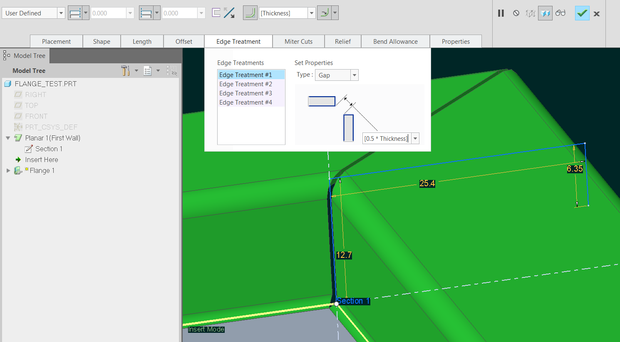620x342 pixels.
Task: Select the no-preview option in the dashboard
Action: tap(516, 13)
